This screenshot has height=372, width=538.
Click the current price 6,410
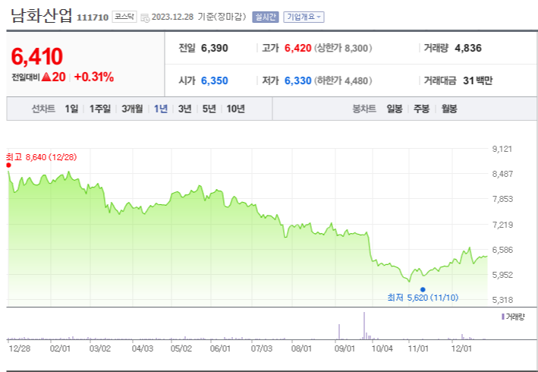click(37, 56)
